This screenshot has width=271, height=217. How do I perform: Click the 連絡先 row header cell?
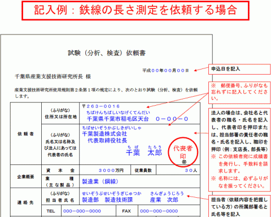coord(26,202)
